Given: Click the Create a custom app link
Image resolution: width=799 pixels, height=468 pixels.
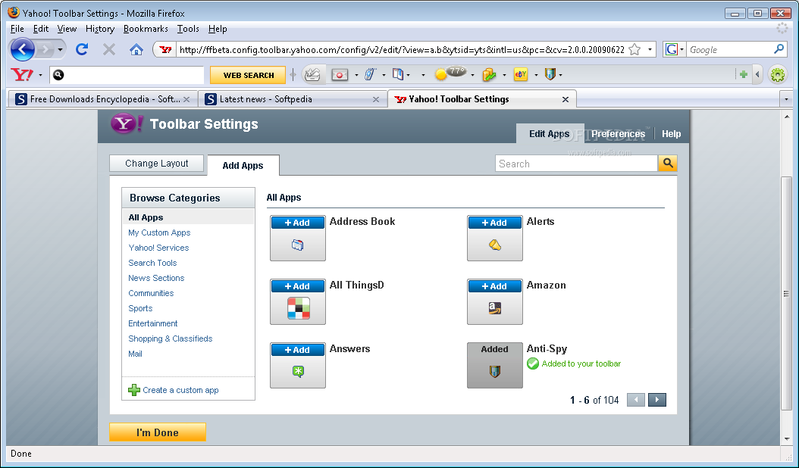Looking at the screenshot, I should click(180, 390).
